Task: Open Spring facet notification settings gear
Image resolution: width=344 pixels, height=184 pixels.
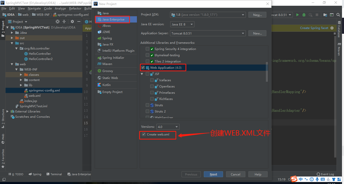Action: [x=332, y=28]
